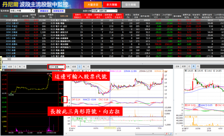224x136 pixels.
Task: Sort by 族群內市值名次 red column
Action: (119, 16)
